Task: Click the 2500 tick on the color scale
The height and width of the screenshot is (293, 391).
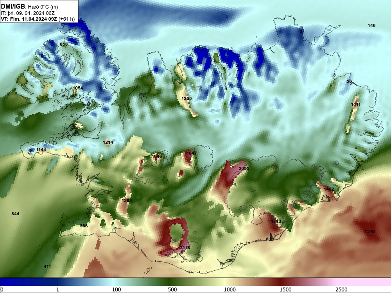Action: (x=341, y=289)
